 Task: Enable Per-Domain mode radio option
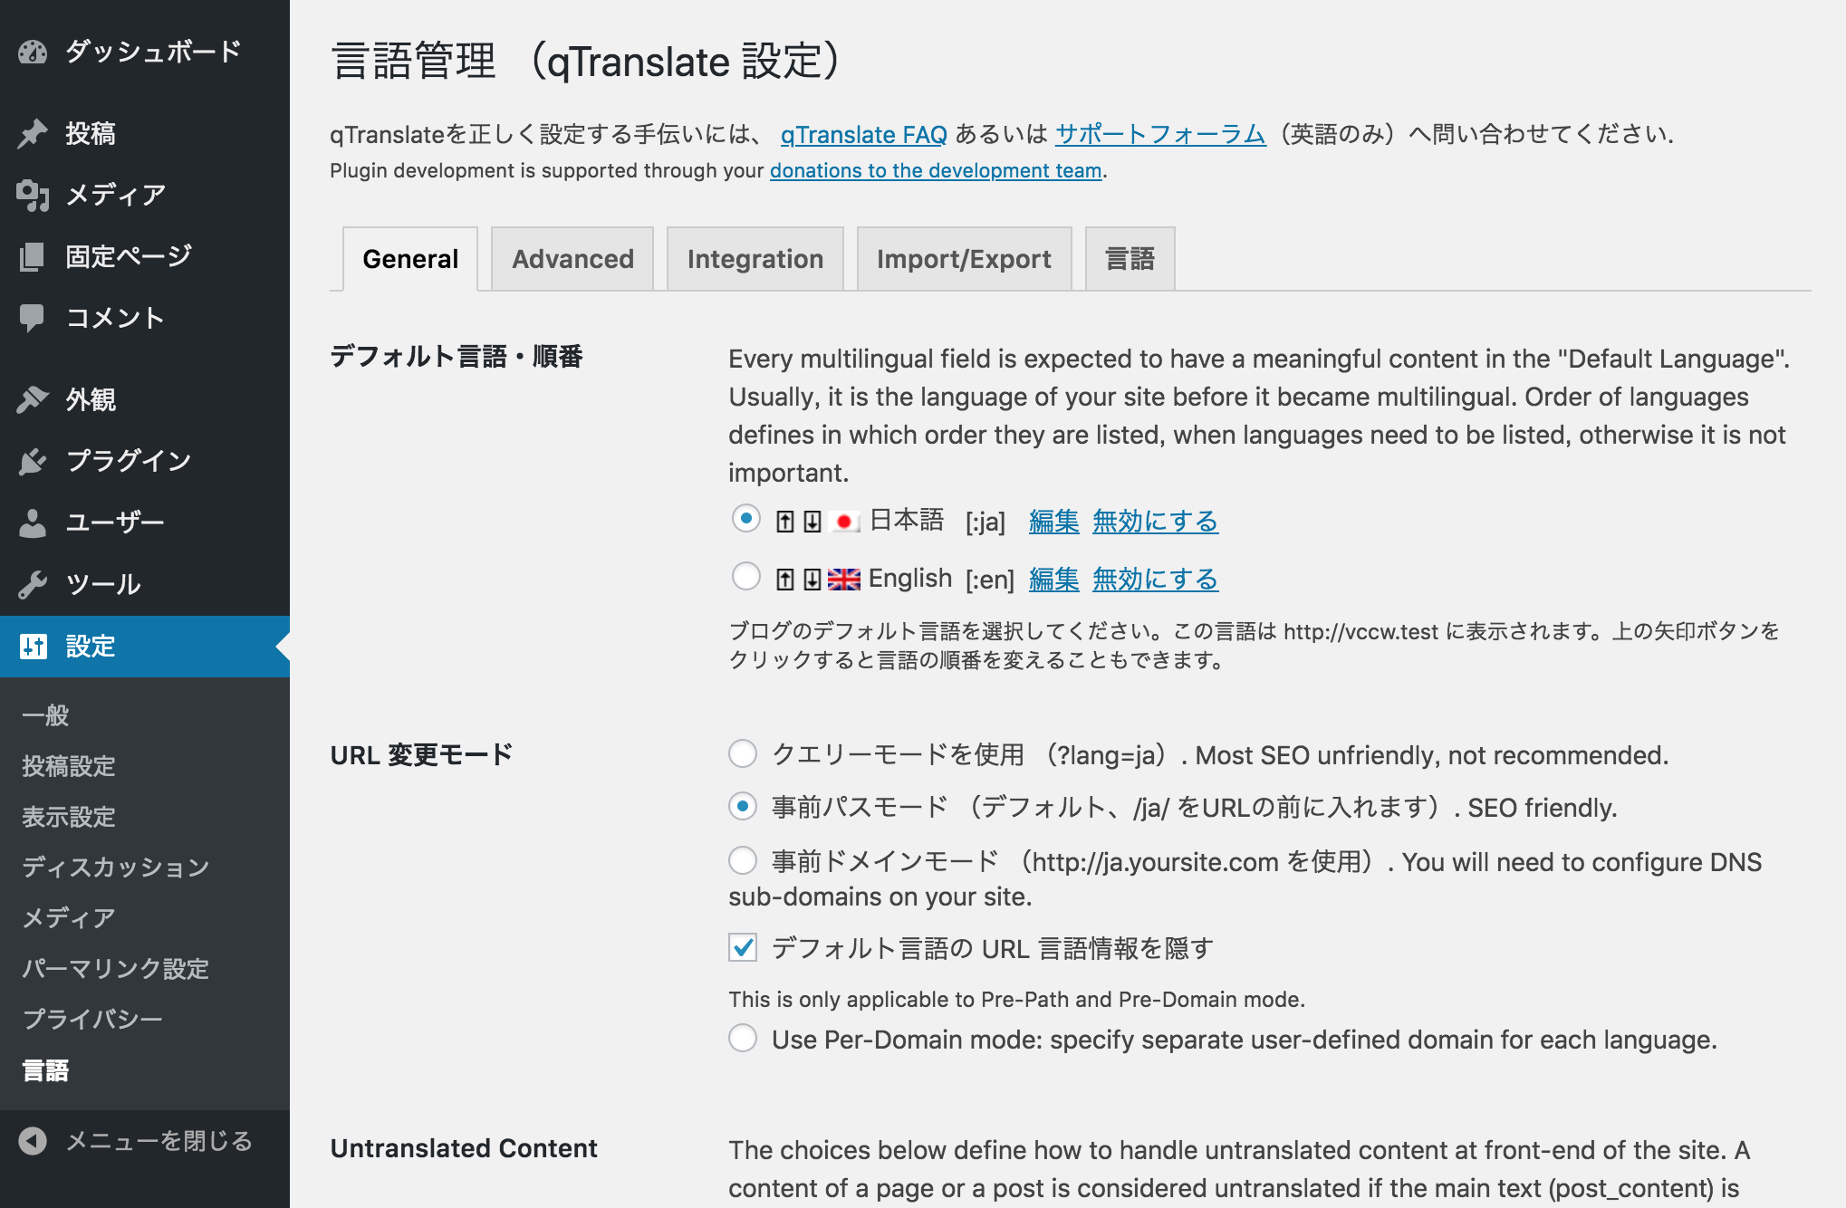click(x=743, y=1038)
